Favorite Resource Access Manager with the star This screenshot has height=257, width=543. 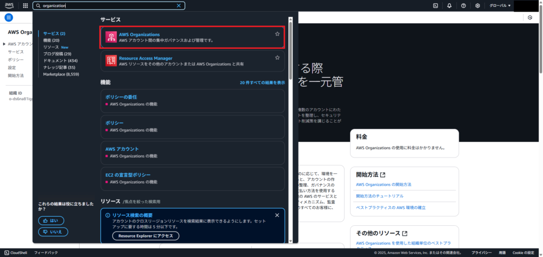point(277,58)
